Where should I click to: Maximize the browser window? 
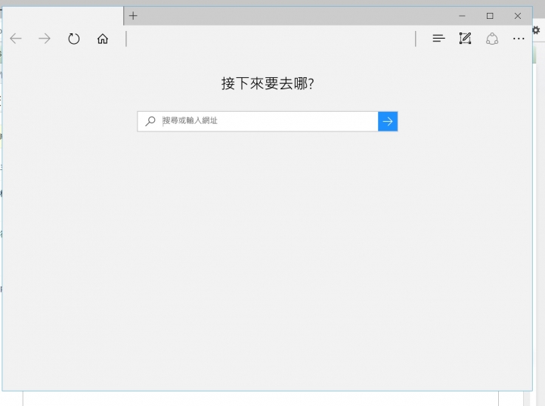(x=490, y=16)
